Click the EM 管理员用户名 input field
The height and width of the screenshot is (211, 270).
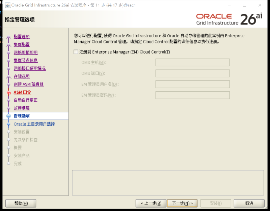pyautogui.click(x=192, y=84)
